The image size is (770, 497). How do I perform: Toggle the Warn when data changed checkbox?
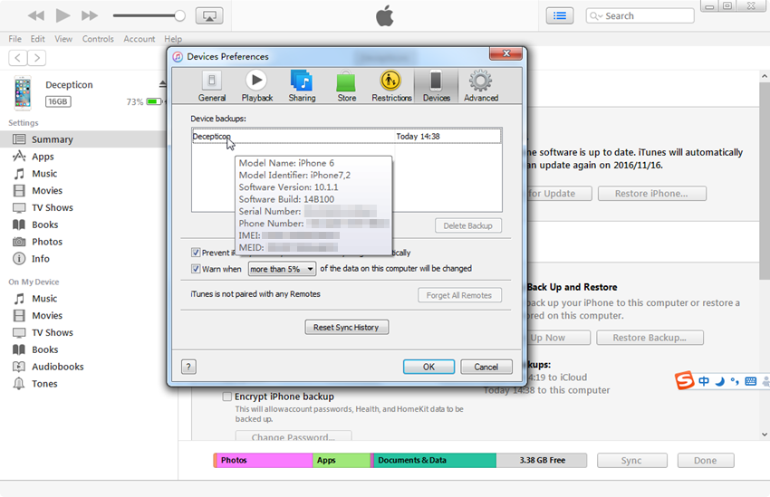point(196,269)
